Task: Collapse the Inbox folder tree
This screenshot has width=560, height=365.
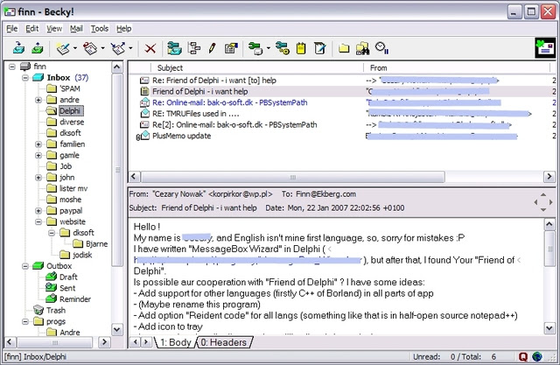Action: 25,78
